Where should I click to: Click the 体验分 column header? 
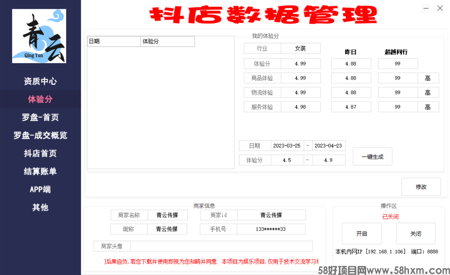pyautogui.click(x=168, y=41)
